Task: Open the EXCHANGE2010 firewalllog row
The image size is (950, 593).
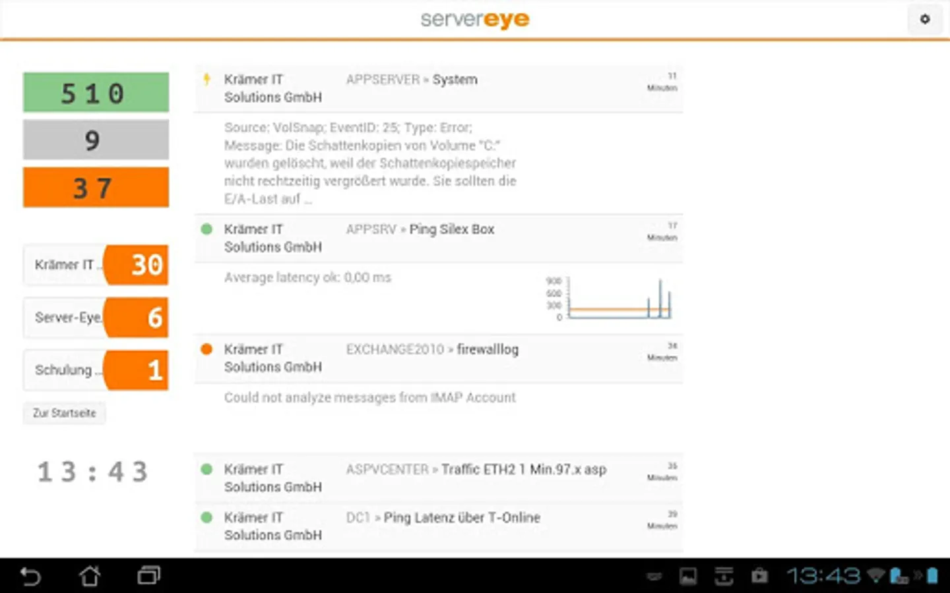Action: tap(439, 358)
